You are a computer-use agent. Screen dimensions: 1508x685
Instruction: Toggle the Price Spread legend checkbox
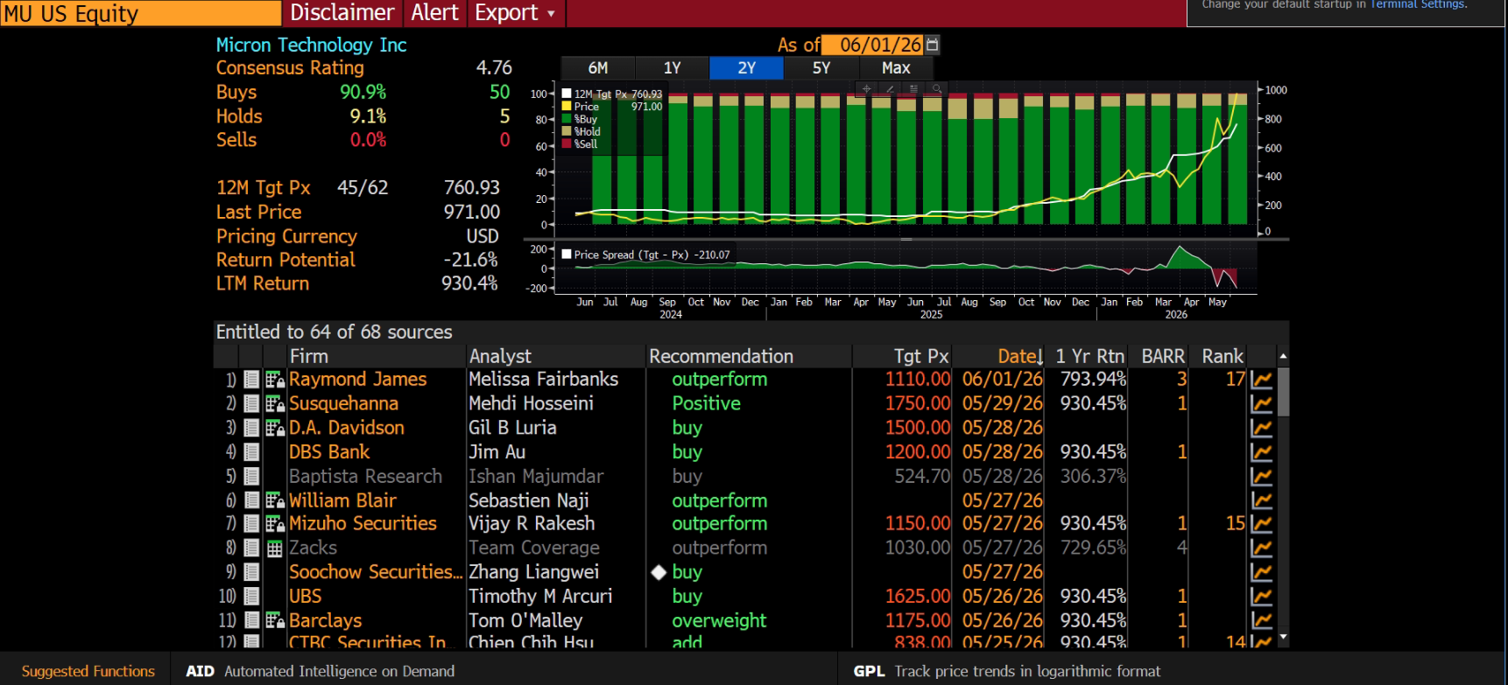[x=567, y=255]
